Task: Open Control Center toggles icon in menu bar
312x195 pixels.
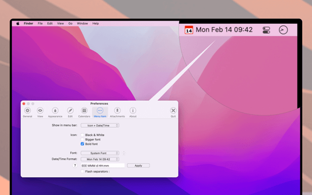Action: tap(266, 30)
